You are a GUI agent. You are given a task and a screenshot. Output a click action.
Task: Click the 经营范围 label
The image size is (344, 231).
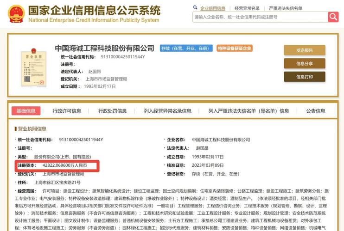[x=27, y=191]
